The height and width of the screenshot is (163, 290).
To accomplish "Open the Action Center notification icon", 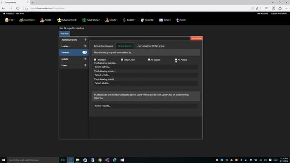I will (270, 160).
